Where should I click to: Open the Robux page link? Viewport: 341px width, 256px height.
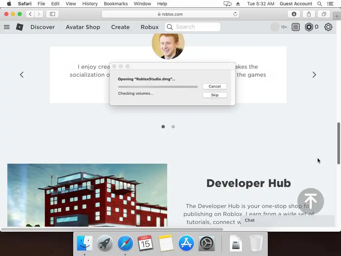coord(150,27)
